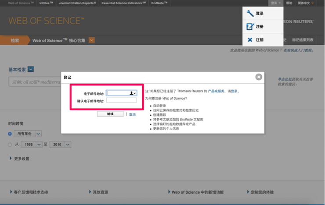
Task: Choose 登录 from the dropdown menu
Action: (263, 14)
